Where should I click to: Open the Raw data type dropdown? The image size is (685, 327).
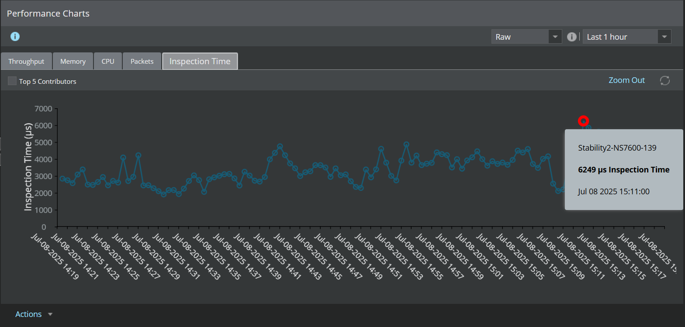coord(526,37)
